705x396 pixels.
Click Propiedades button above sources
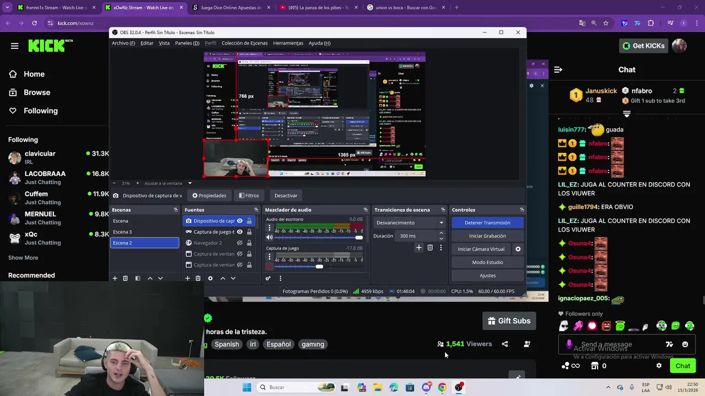point(209,195)
